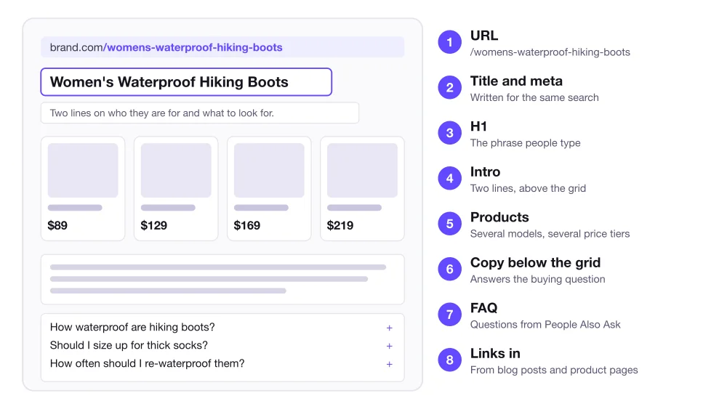
Task: Click 'Answers the buying question' text
Action: pos(538,279)
